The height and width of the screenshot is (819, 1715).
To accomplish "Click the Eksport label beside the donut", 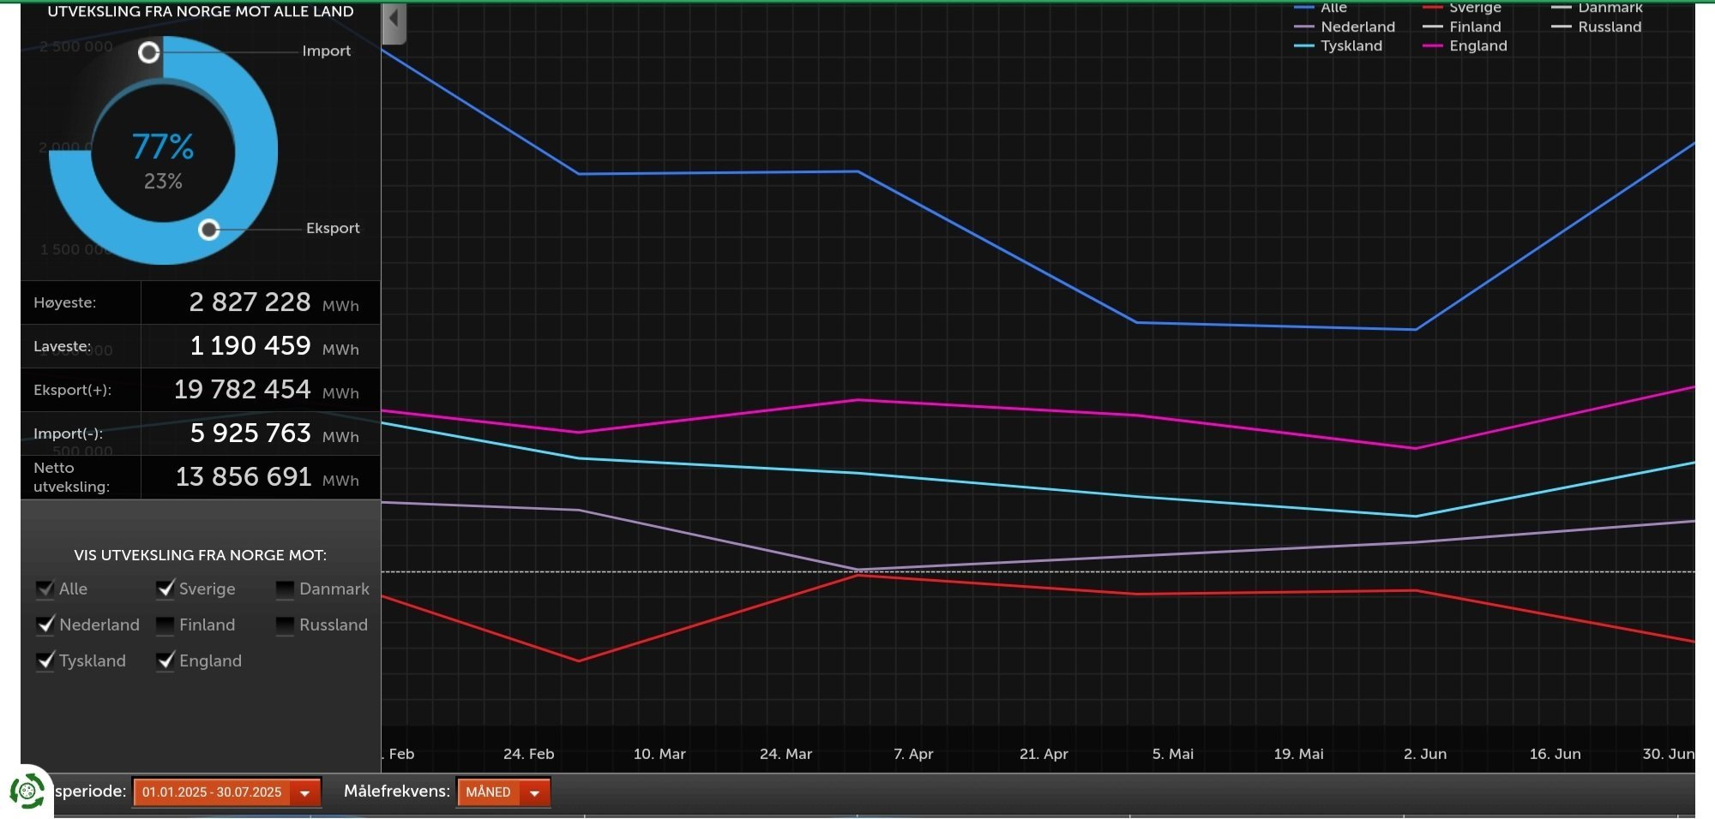I will point(333,229).
